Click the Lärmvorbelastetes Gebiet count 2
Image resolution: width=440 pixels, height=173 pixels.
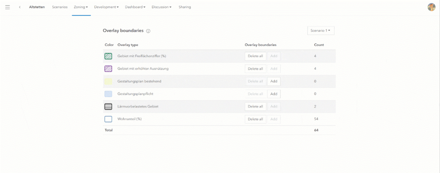(x=315, y=106)
